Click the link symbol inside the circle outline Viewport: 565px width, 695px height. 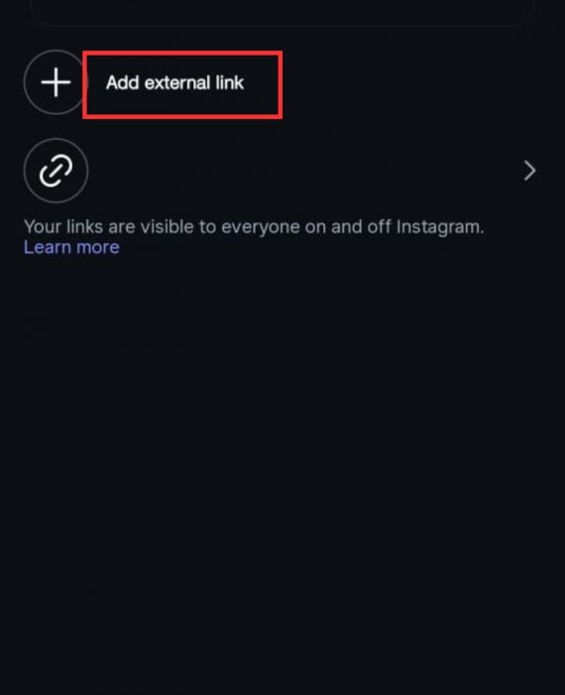(x=56, y=171)
